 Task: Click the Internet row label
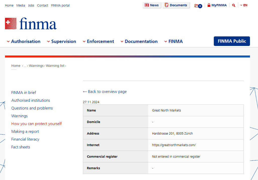[x=93, y=145]
